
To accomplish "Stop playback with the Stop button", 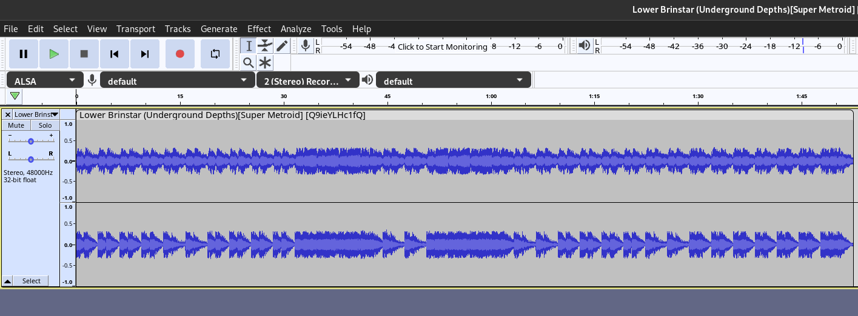I will click(x=84, y=54).
